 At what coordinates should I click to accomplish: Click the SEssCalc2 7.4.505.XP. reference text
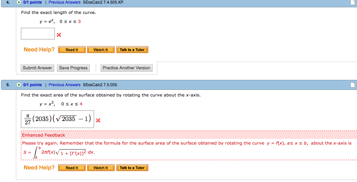point(104,2)
